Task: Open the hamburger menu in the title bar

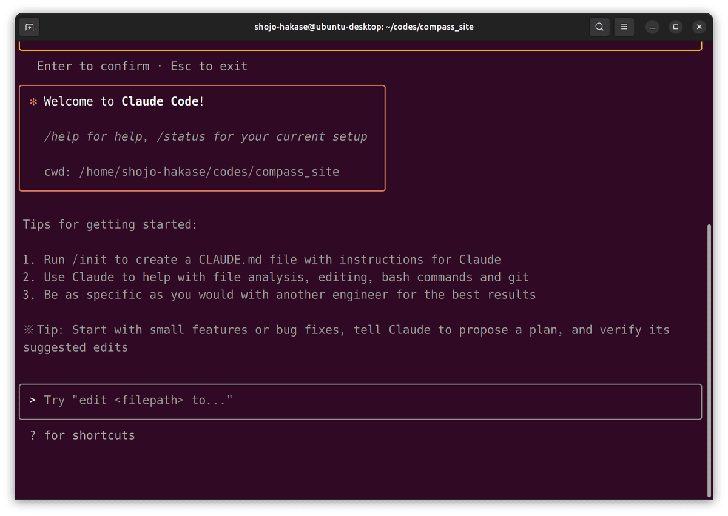Action: [x=624, y=27]
